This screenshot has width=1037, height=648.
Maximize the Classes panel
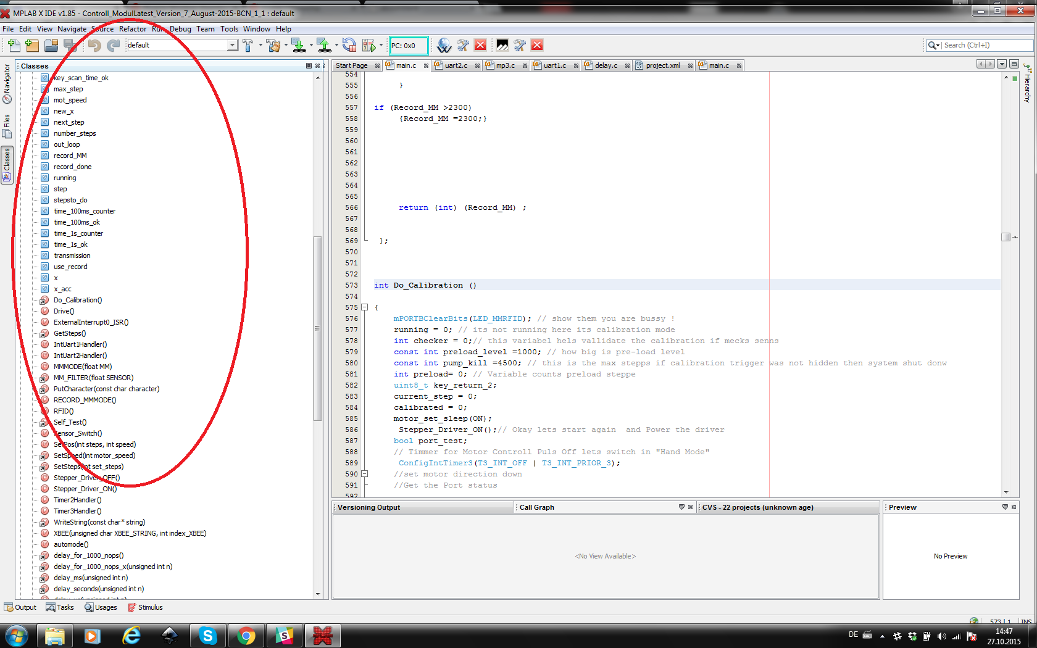click(x=309, y=65)
